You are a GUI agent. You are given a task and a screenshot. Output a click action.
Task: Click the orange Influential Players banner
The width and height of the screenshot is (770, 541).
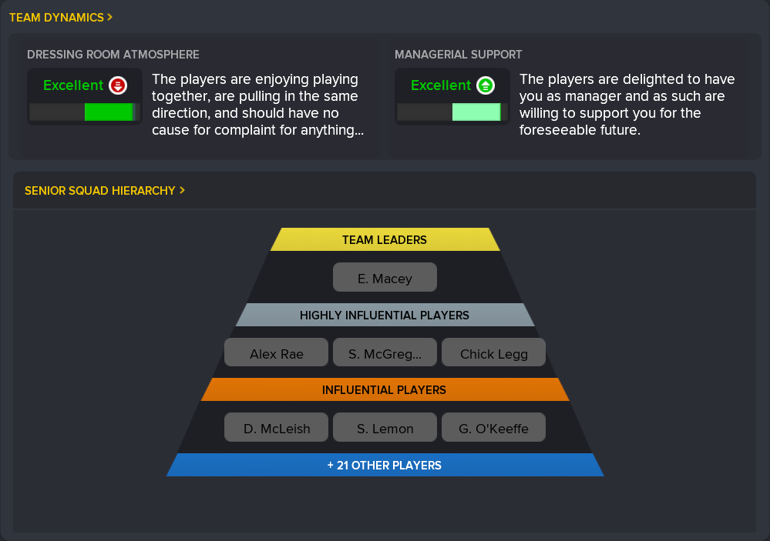click(385, 389)
